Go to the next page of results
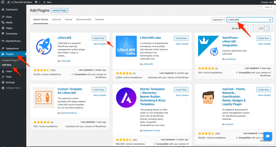The image size is (276, 147). tap(267, 28)
